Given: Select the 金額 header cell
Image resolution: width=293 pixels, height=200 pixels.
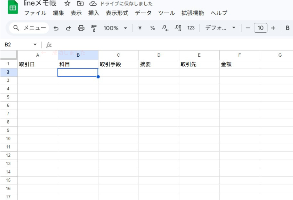Looking at the screenshot, I should pos(239,64).
